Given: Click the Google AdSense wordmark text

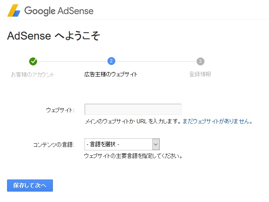Looking at the screenshot, I should [59, 11].
